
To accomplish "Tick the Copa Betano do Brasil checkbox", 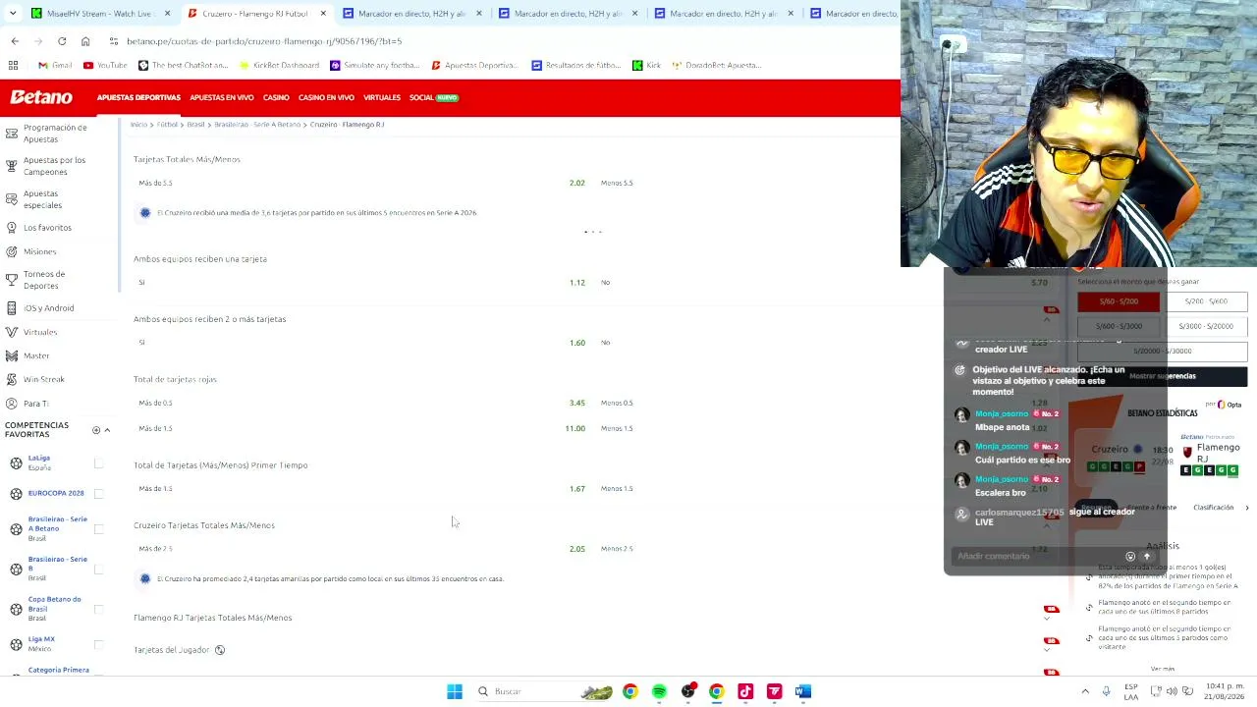I will (98, 609).
